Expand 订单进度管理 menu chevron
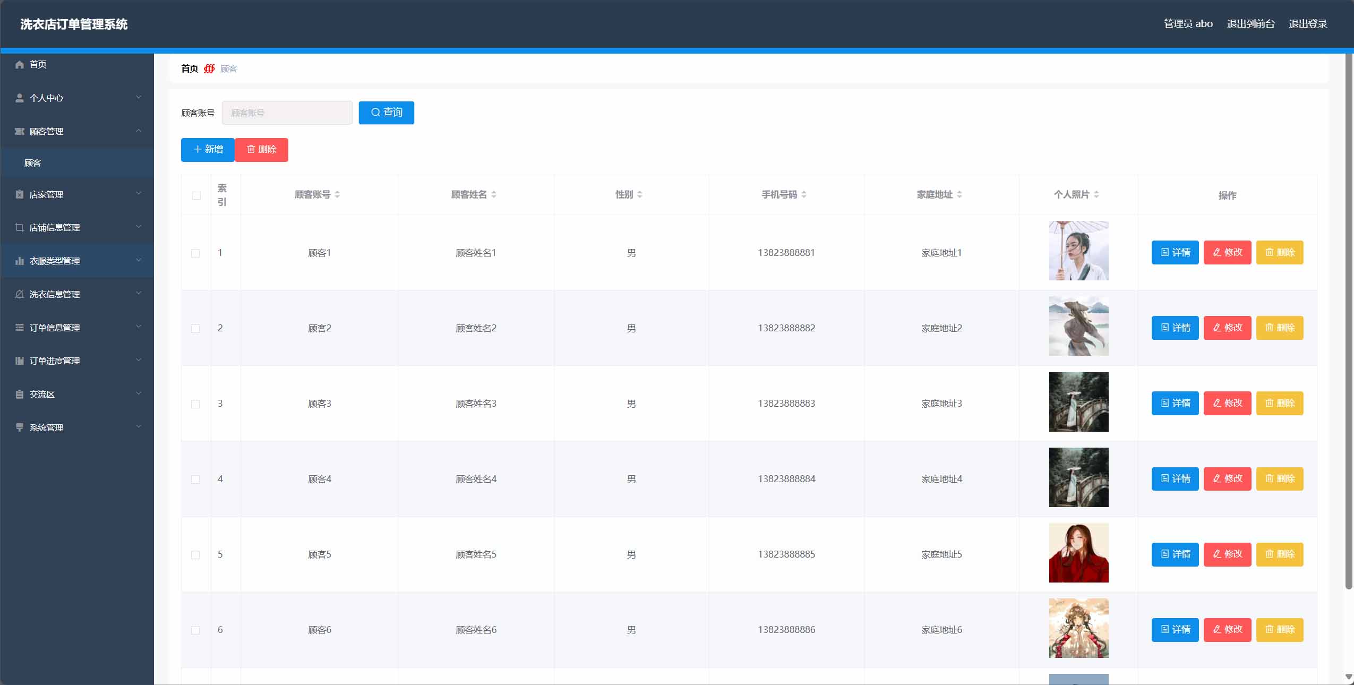Image resolution: width=1354 pixels, height=685 pixels. click(x=139, y=360)
